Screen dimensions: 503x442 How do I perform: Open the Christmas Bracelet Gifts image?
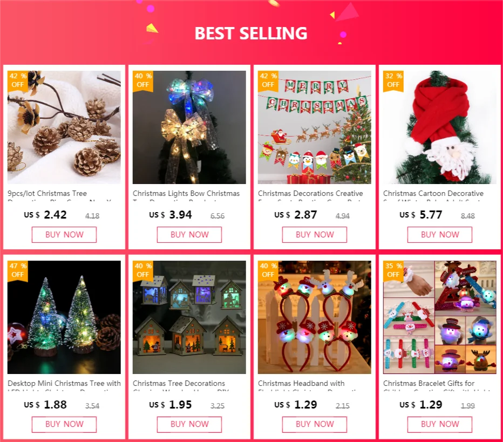point(440,317)
